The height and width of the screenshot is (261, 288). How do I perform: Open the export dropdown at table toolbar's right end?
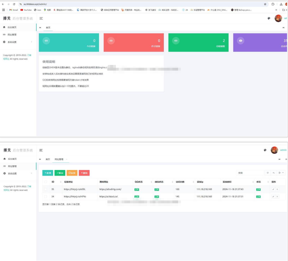click(281, 173)
